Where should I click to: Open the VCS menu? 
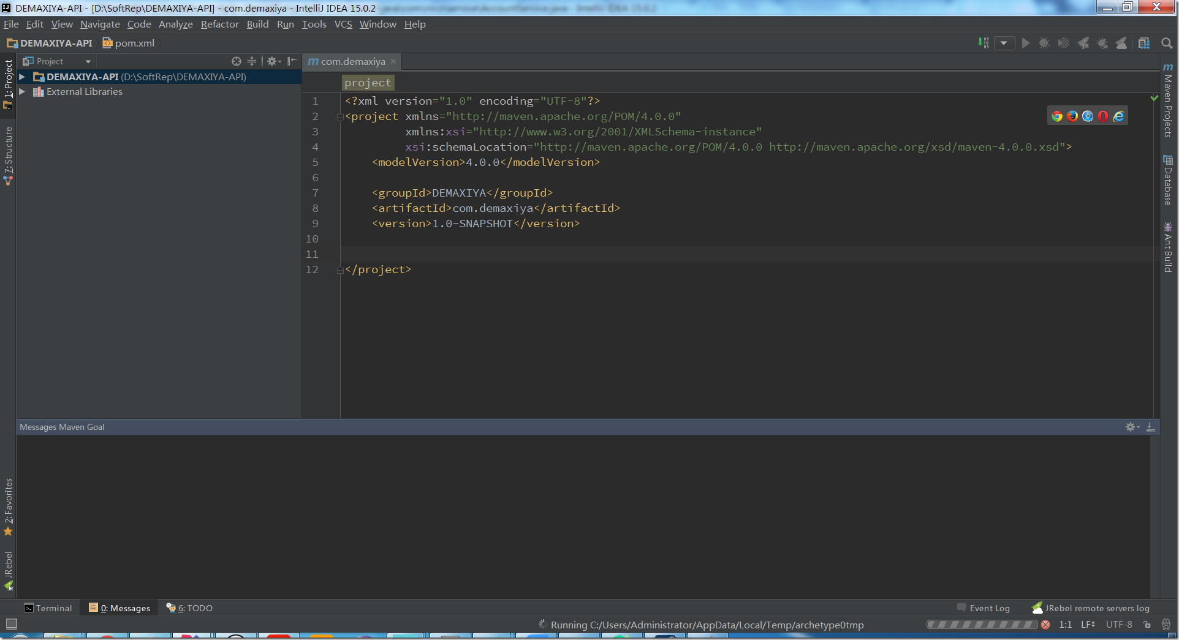coord(343,24)
